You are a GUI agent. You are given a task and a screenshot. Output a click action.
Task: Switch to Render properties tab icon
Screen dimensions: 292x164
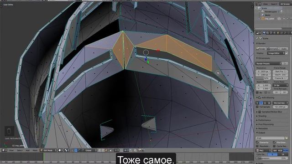(264, 33)
